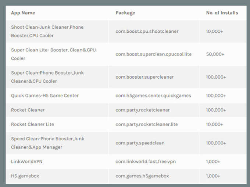Screen dimensions: 250x187
Task: Select Speed Clean-Phone Booster app name
Action: (48, 143)
